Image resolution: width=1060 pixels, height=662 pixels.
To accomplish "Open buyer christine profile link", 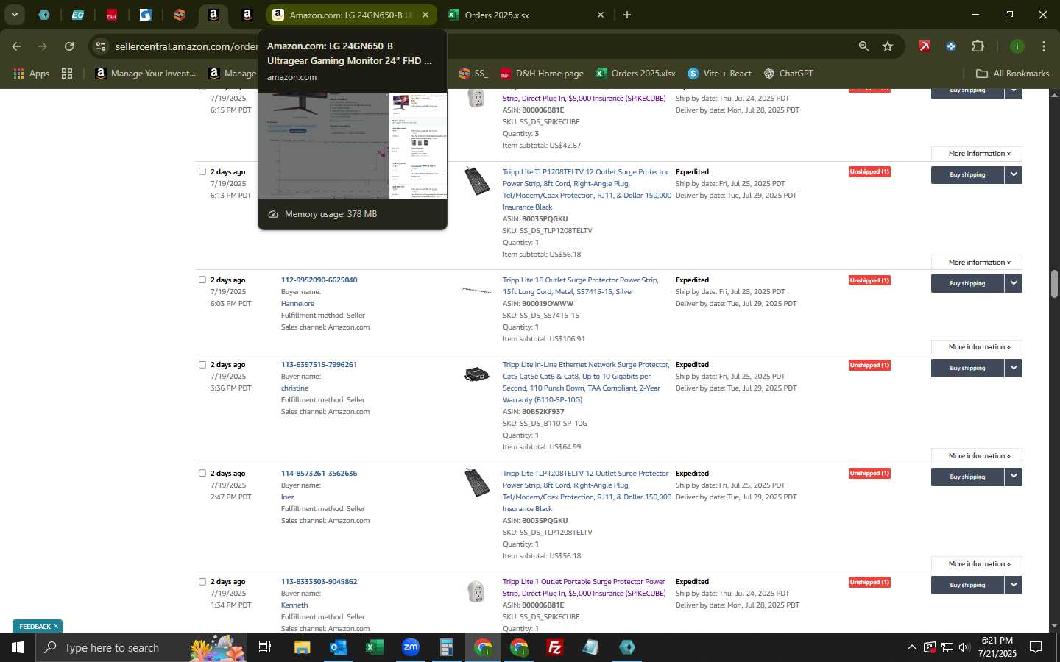I will click(294, 388).
